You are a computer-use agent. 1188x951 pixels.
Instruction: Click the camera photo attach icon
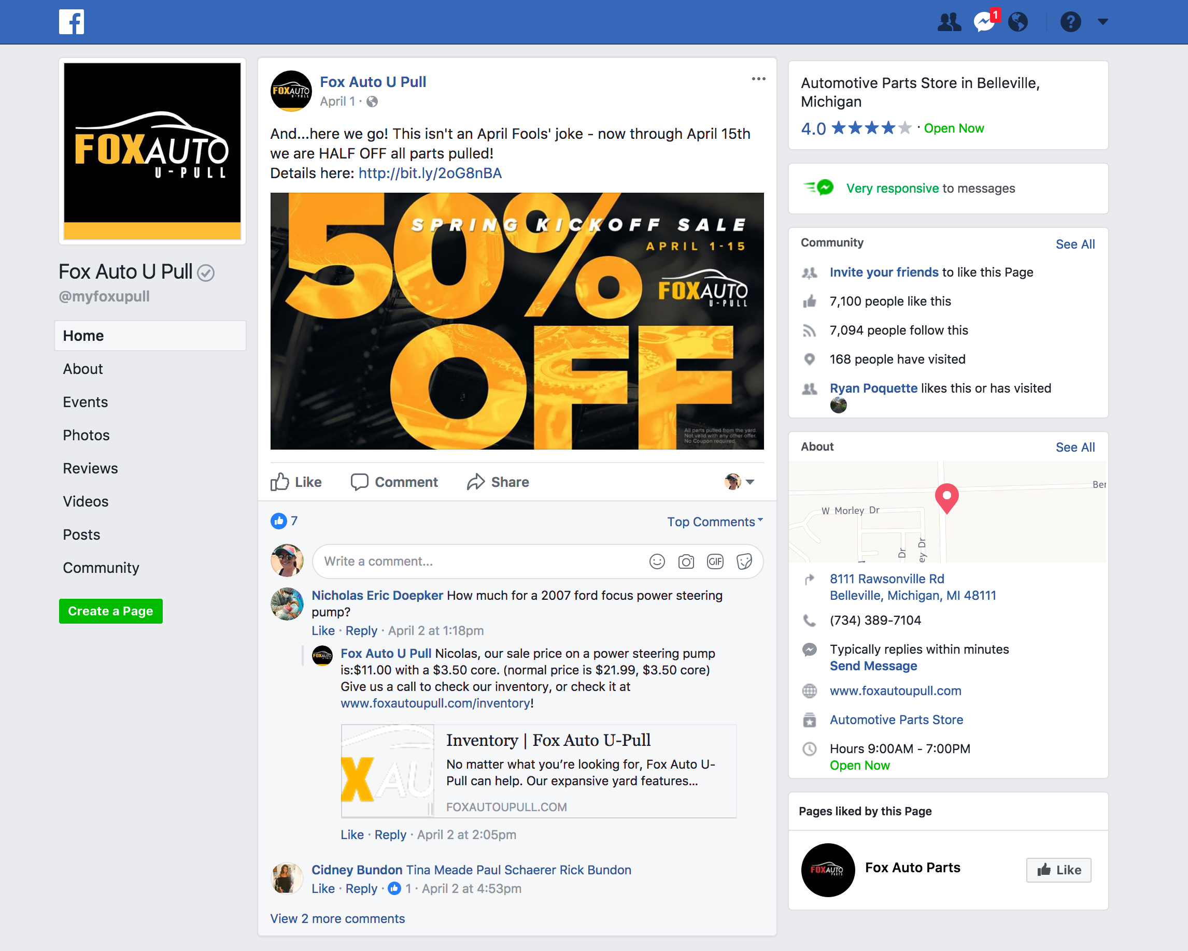coord(686,561)
